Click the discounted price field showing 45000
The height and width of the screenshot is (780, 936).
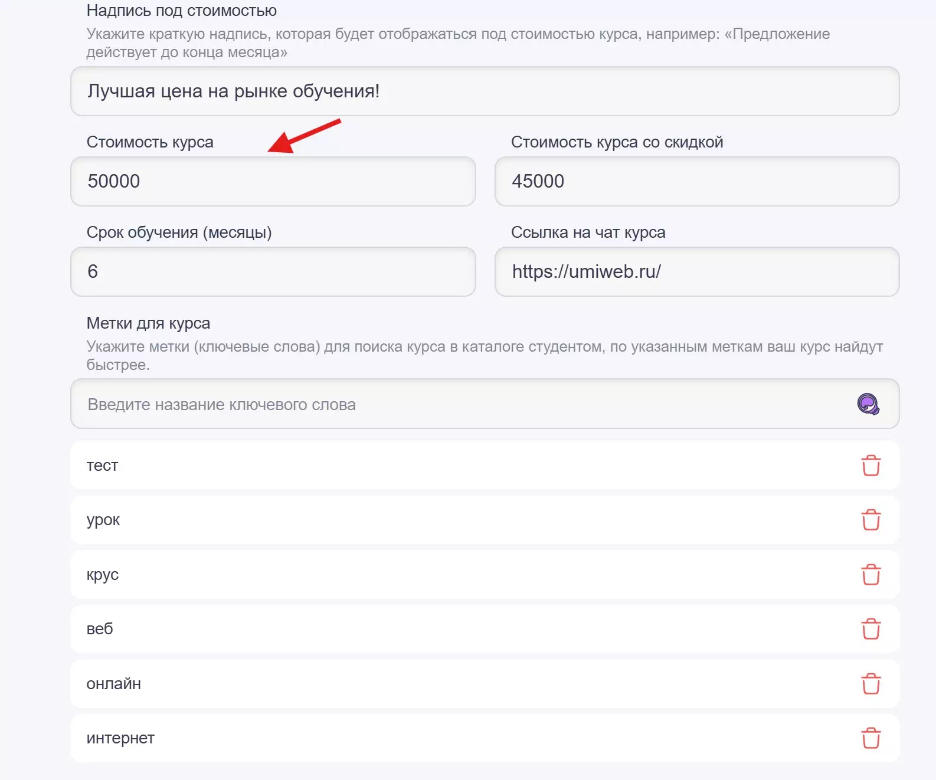pos(696,181)
